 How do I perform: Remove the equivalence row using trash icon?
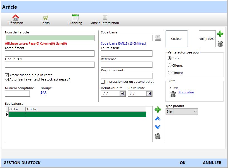(x=157, y=136)
